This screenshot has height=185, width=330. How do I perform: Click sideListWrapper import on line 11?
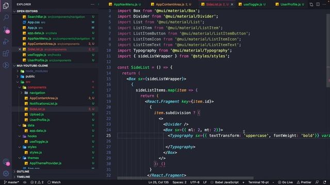click(x=155, y=56)
